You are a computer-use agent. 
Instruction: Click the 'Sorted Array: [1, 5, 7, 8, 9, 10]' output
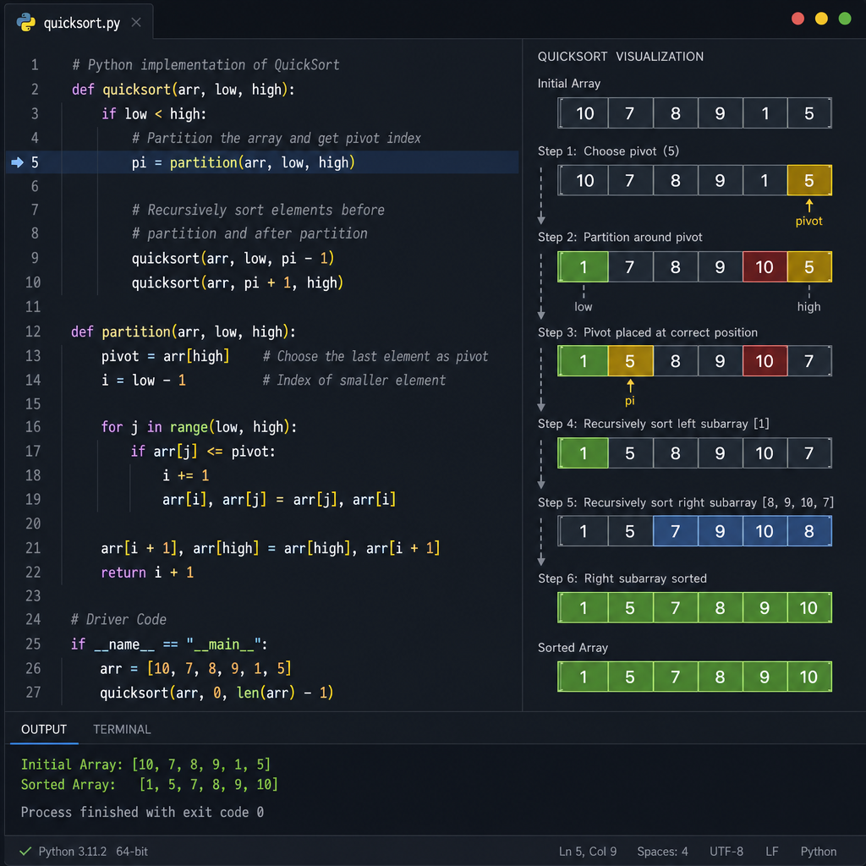pos(149,784)
